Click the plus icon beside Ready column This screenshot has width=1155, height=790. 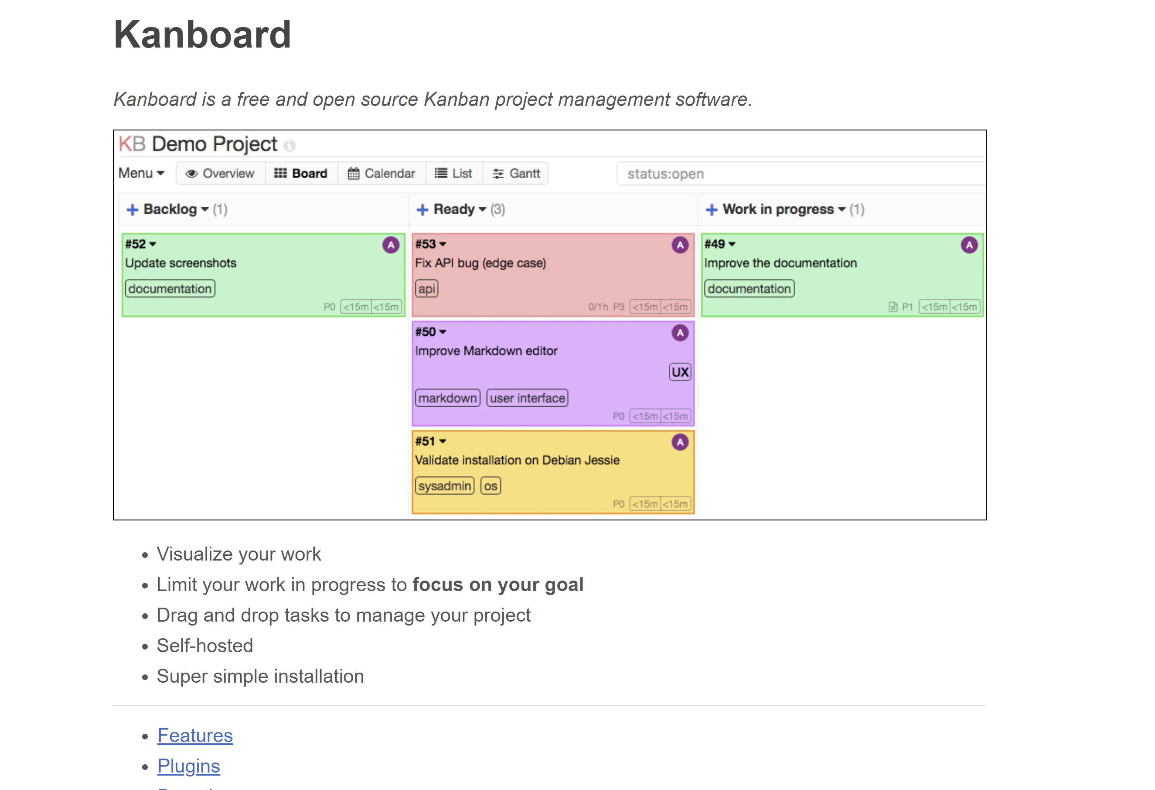tap(422, 210)
